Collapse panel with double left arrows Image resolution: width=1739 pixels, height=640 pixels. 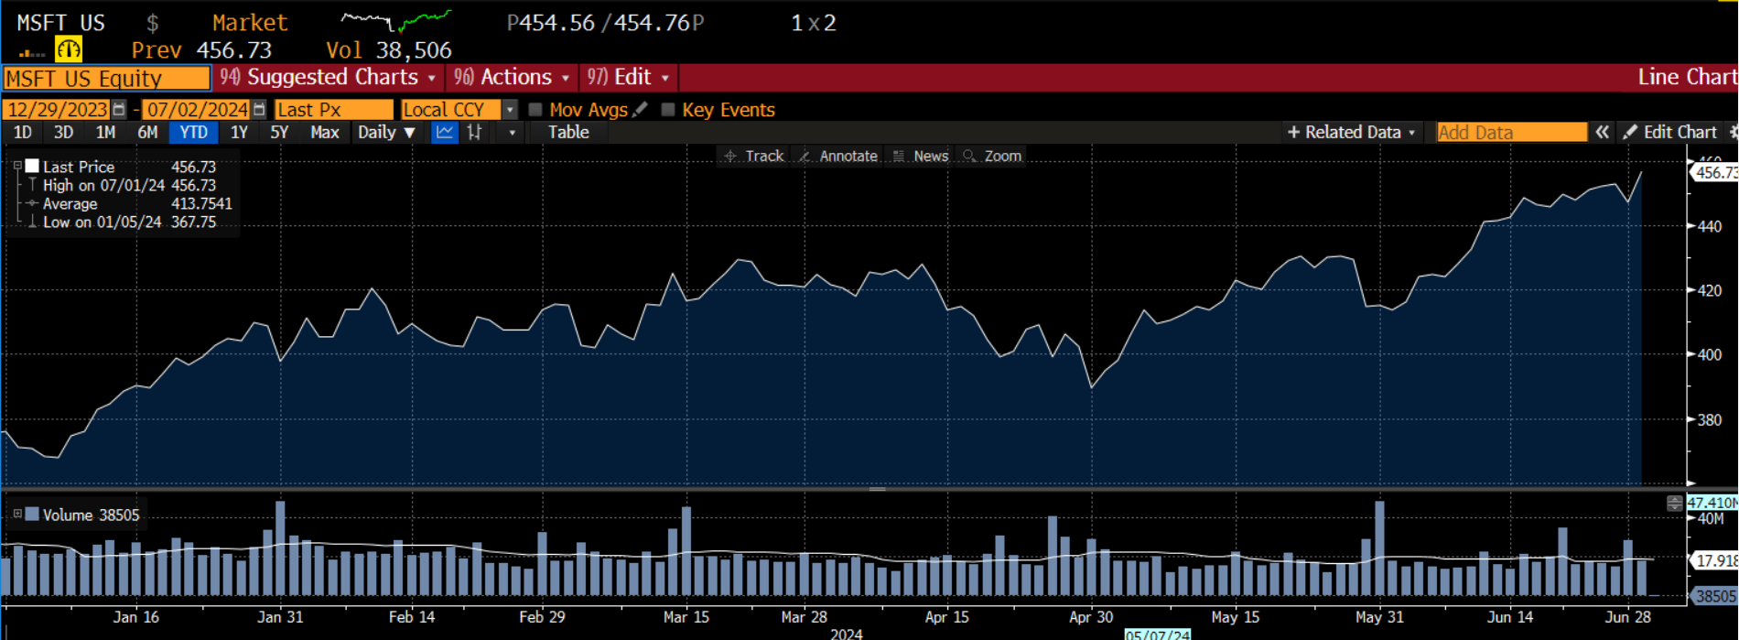tap(1602, 133)
